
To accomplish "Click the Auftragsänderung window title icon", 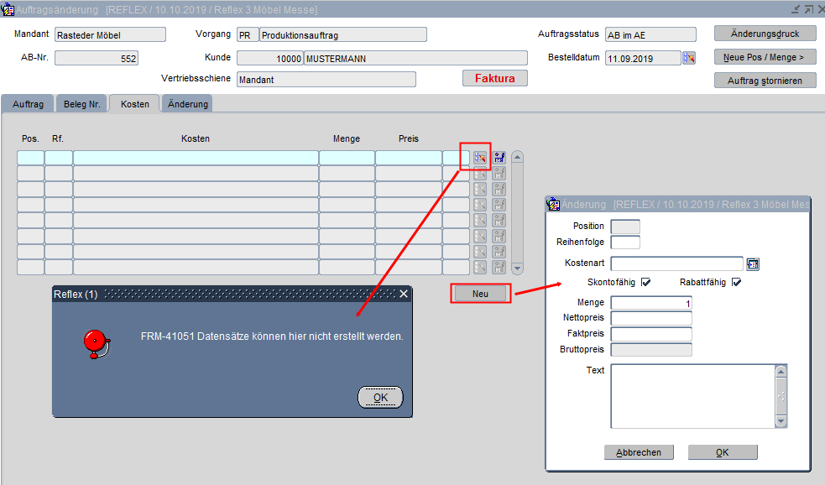I will (x=8, y=9).
